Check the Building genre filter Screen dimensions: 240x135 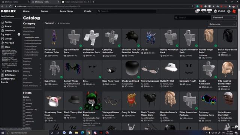(24, 103)
